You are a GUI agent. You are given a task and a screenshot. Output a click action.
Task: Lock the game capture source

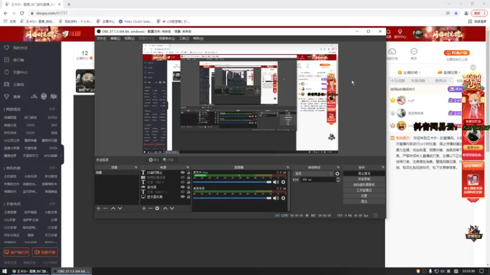coord(189,187)
